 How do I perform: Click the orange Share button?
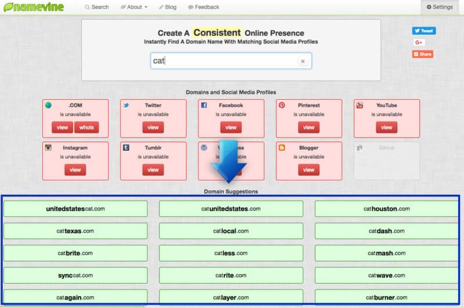(423, 54)
